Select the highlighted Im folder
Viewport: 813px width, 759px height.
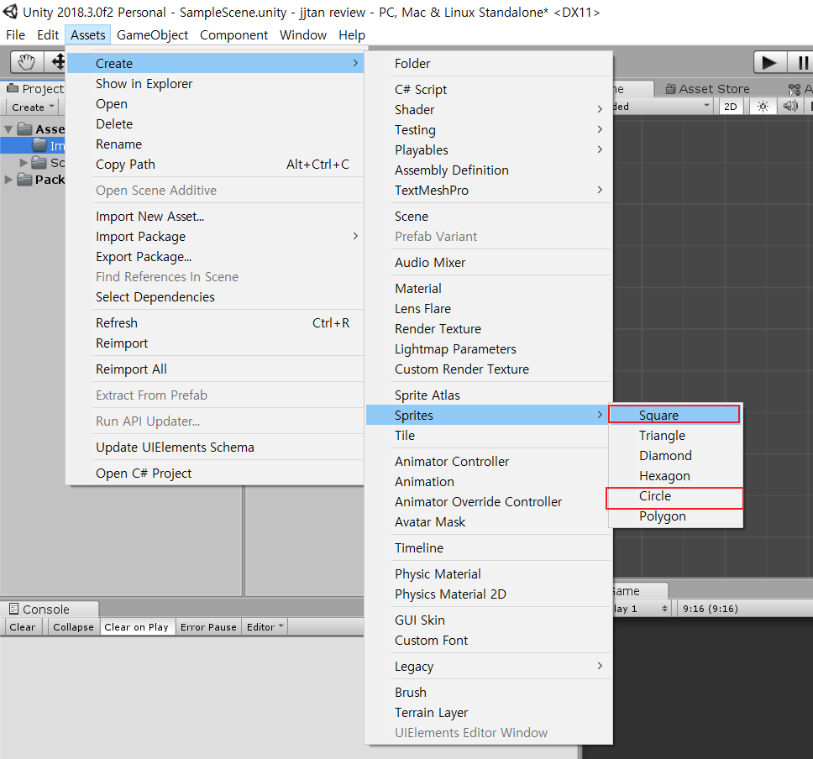coord(34,146)
